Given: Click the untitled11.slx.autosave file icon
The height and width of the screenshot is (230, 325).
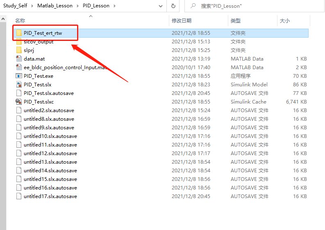Looking at the screenshot, I should [x=19, y=145].
